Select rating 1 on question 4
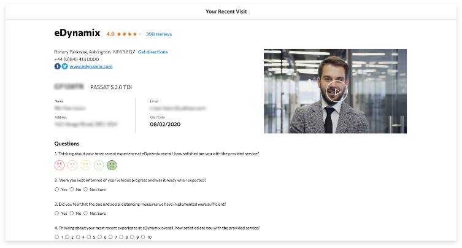The height and width of the screenshot is (248, 462). (x=57, y=237)
